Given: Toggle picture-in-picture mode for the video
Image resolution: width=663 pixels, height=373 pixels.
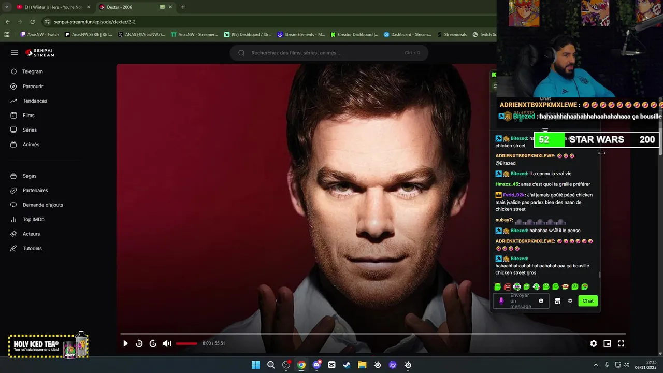Looking at the screenshot, I should pyautogui.click(x=608, y=343).
